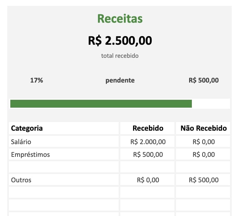Image resolution: width=240 pixels, height=216 pixels.
Task: Select Salário received R$ 2.000,00 cell
Action: (147, 142)
